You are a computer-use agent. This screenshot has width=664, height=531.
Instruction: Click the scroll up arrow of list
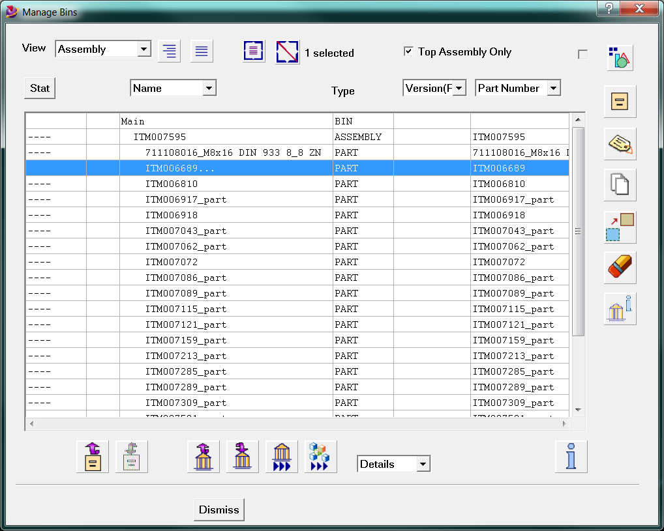point(578,120)
